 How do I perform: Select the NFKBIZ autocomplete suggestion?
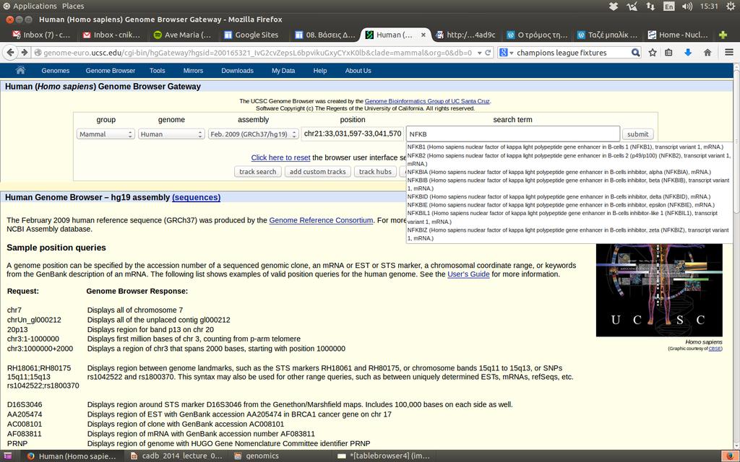click(569, 234)
